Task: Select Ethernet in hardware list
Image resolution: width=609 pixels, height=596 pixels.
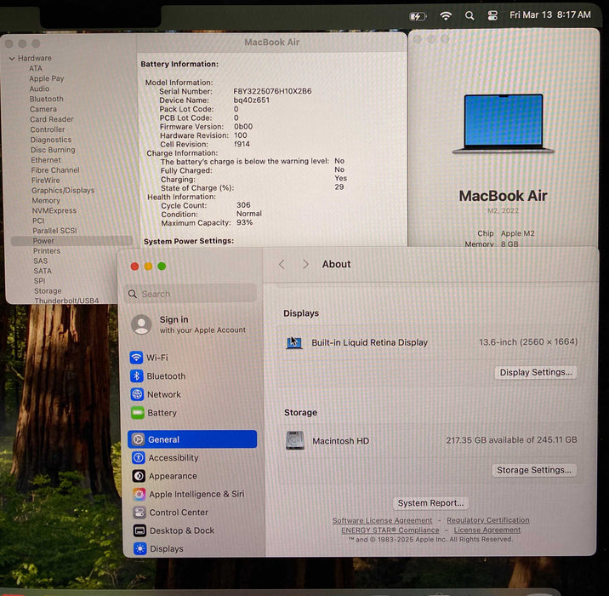Action: point(46,160)
